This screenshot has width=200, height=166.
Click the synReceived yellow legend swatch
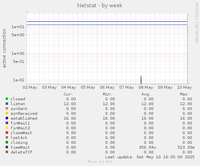[x=7, y=113]
